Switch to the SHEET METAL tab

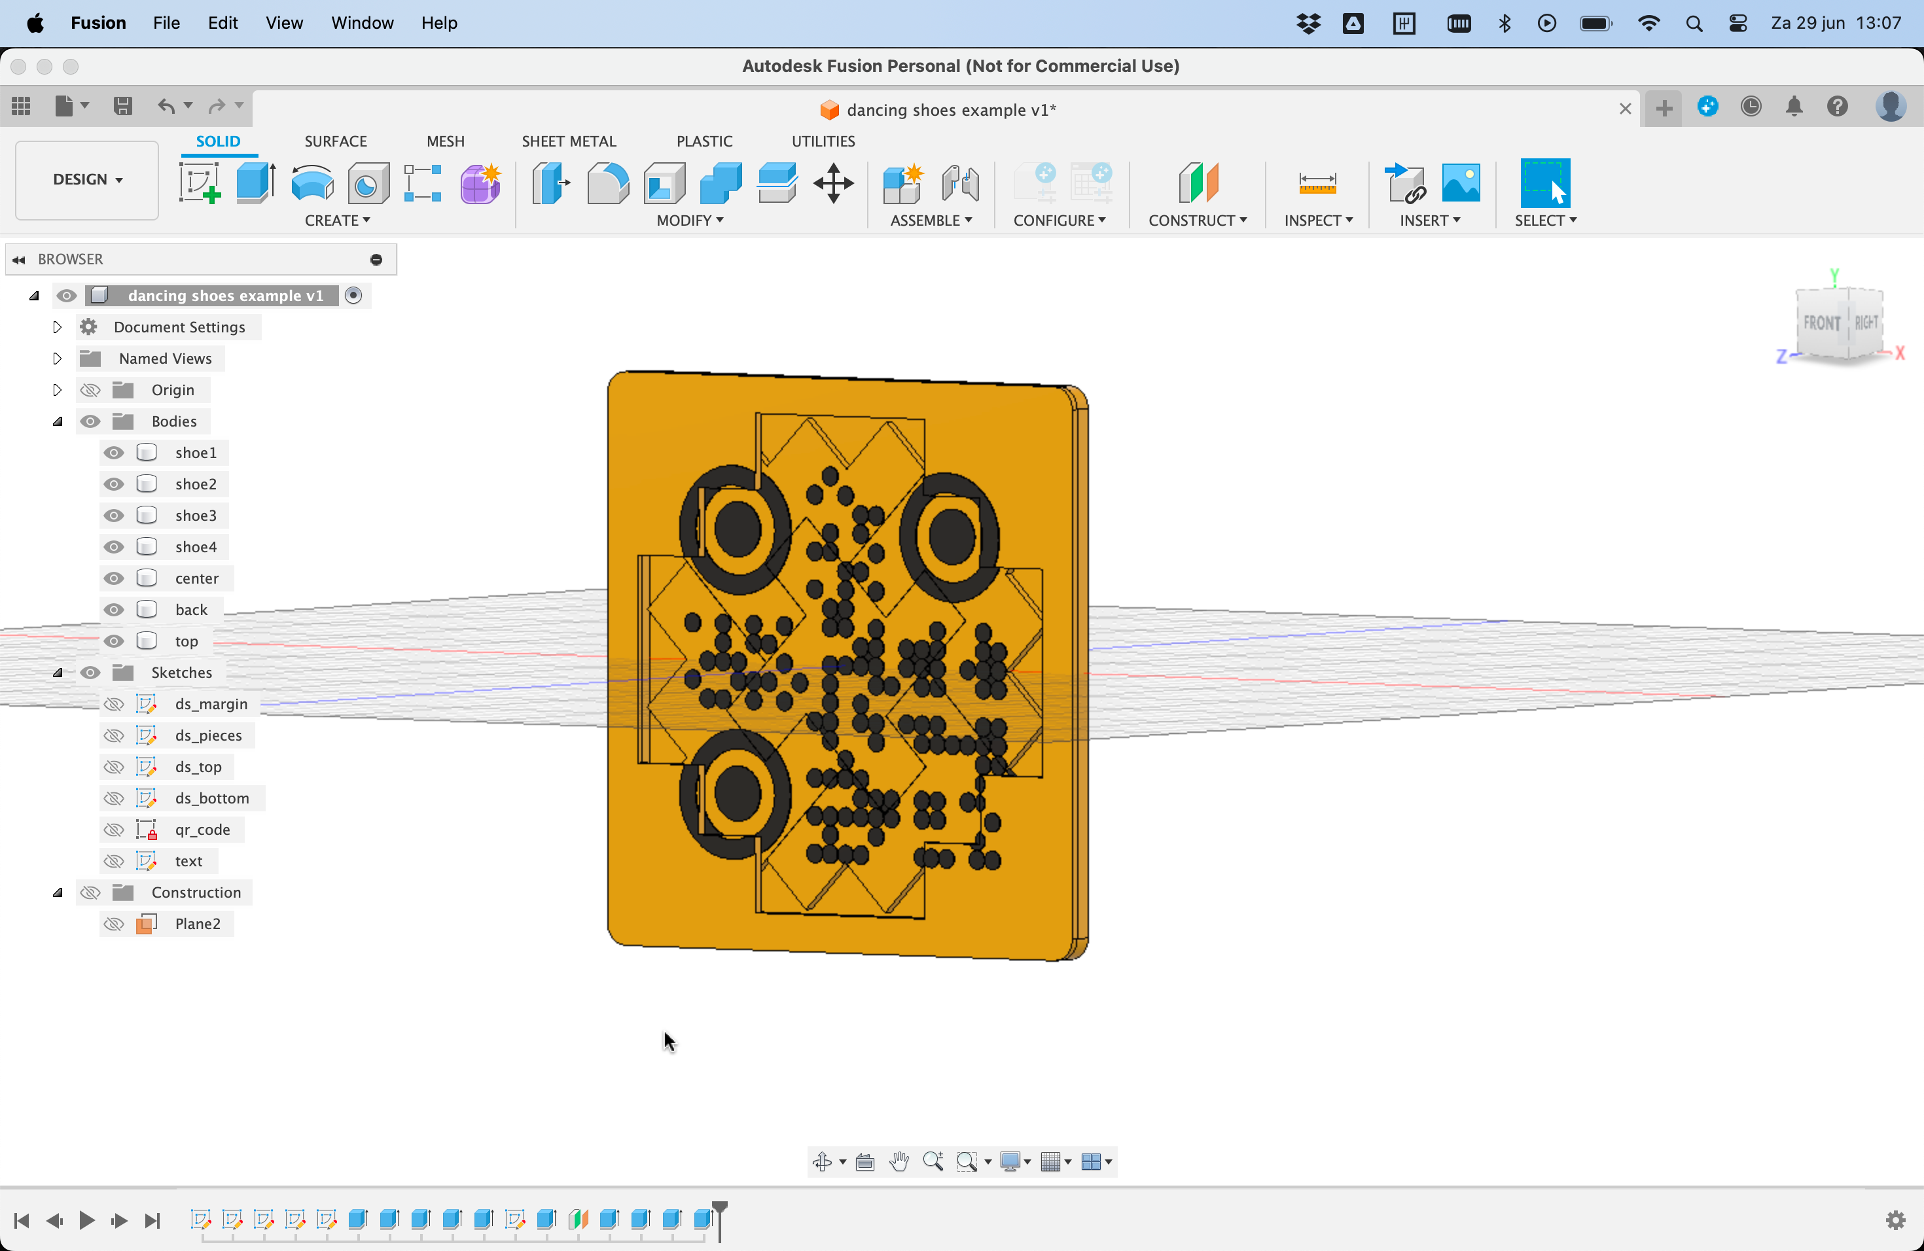point(569,141)
